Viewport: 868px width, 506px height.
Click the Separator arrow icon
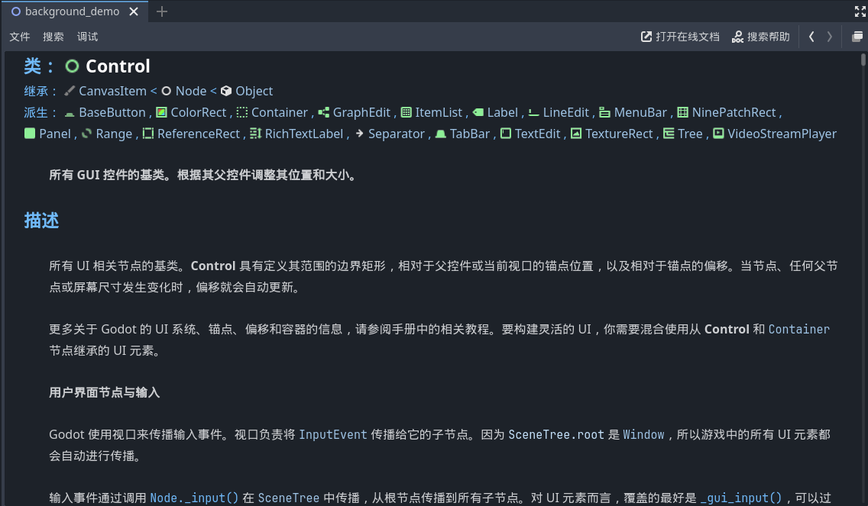(x=359, y=134)
